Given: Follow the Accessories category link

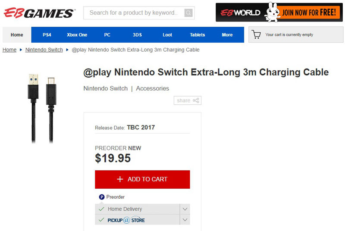Looking at the screenshot, I should [x=152, y=88].
